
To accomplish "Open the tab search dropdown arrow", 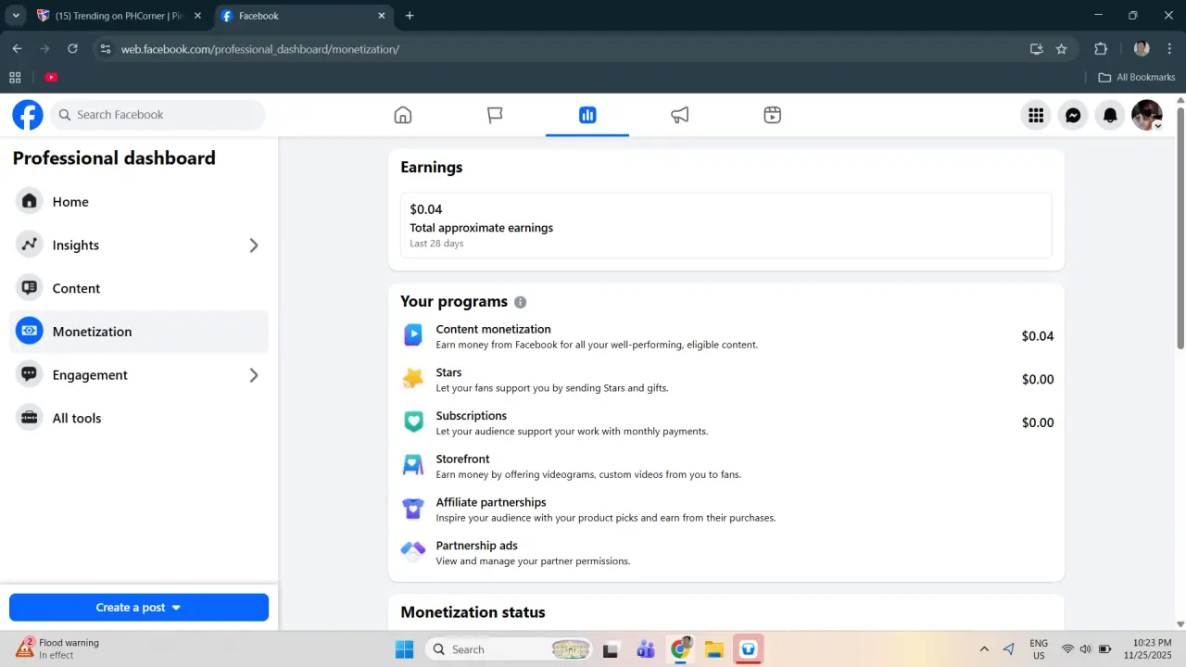I will pyautogui.click(x=16, y=16).
